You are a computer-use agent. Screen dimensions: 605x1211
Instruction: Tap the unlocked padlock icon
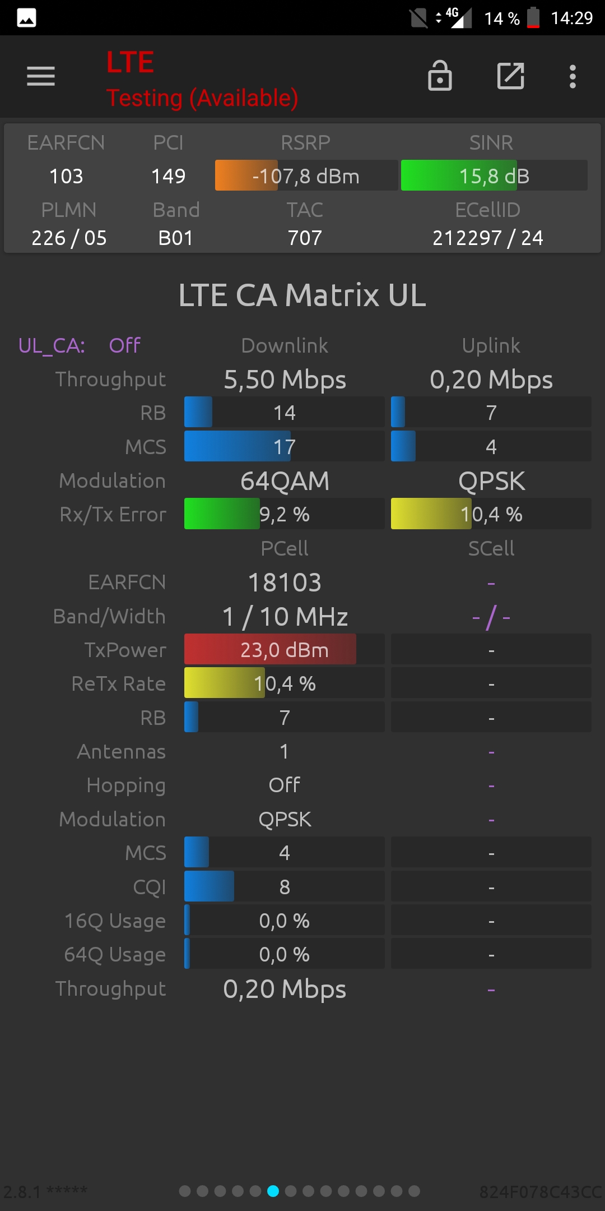(x=440, y=76)
